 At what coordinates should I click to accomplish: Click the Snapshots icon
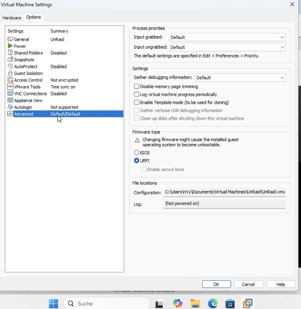[x=10, y=59]
